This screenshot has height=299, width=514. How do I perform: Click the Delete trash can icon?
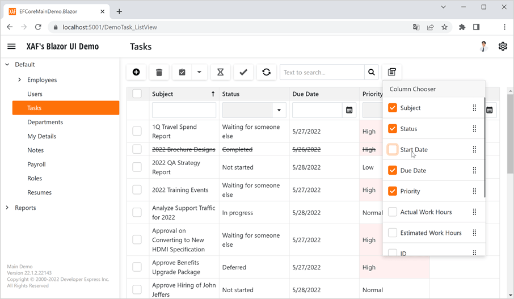coord(159,72)
